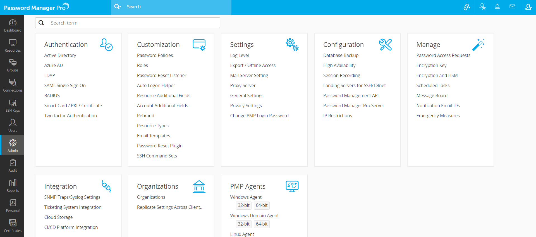Go to Certificates in the sidebar

[13, 226]
